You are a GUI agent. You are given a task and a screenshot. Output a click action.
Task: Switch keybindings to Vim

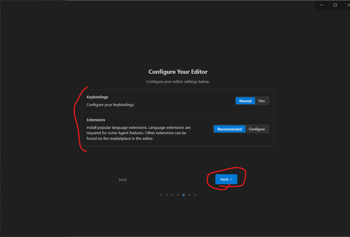point(262,101)
